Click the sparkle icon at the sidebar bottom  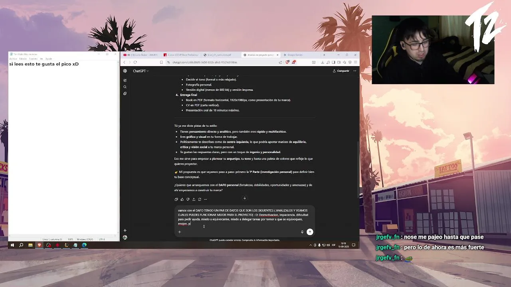[x=125, y=230]
